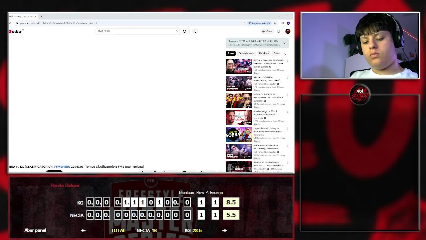Screen dimensions: 426x240
Task: Click the #FMSPERÚ hashtag in the video title
Action: point(62,167)
